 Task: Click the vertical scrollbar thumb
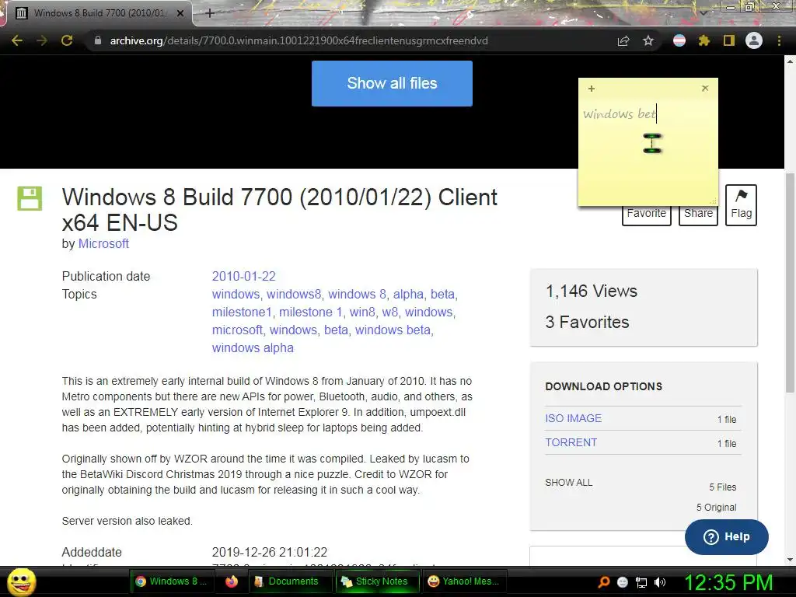click(x=790, y=282)
